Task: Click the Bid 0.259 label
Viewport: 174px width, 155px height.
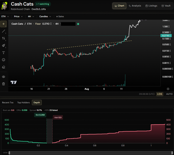Action: 40,115
